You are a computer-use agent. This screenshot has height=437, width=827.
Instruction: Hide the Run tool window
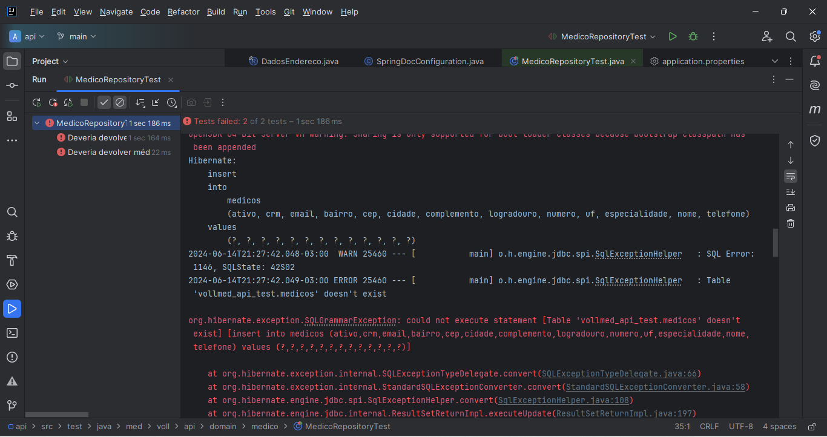click(x=789, y=79)
